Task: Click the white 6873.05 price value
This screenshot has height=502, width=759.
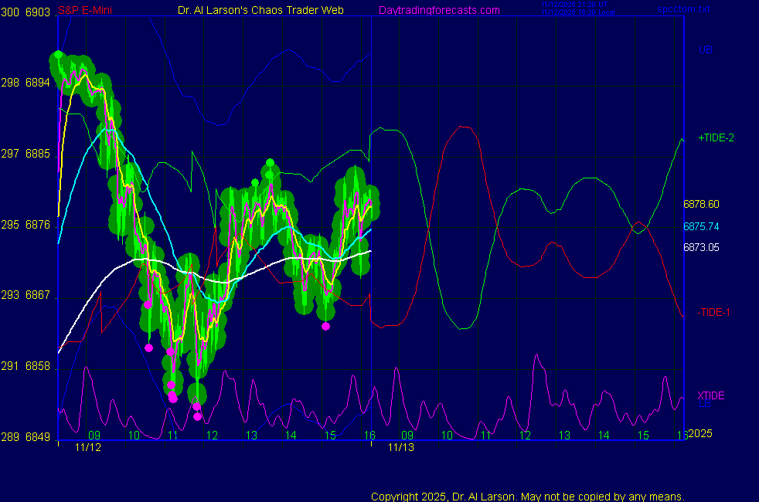Action: tap(699, 247)
